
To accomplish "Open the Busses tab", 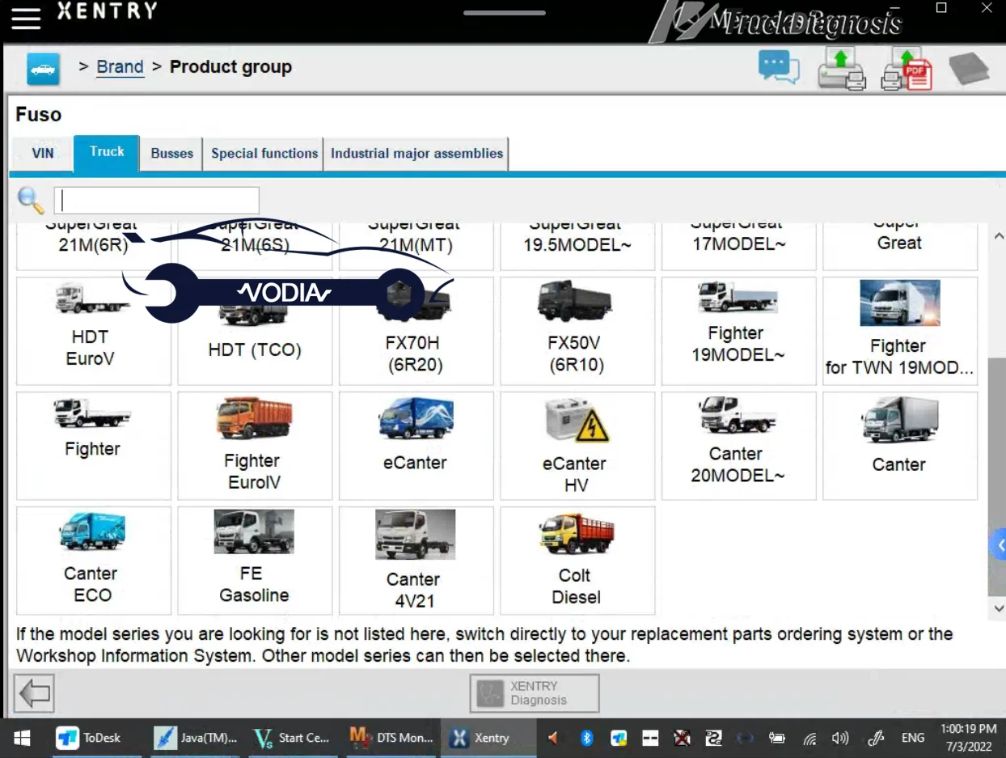I will [x=172, y=154].
